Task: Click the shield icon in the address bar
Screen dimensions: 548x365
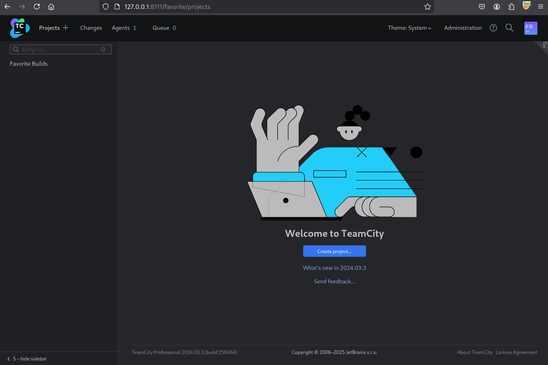Action: pyautogui.click(x=106, y=7)
